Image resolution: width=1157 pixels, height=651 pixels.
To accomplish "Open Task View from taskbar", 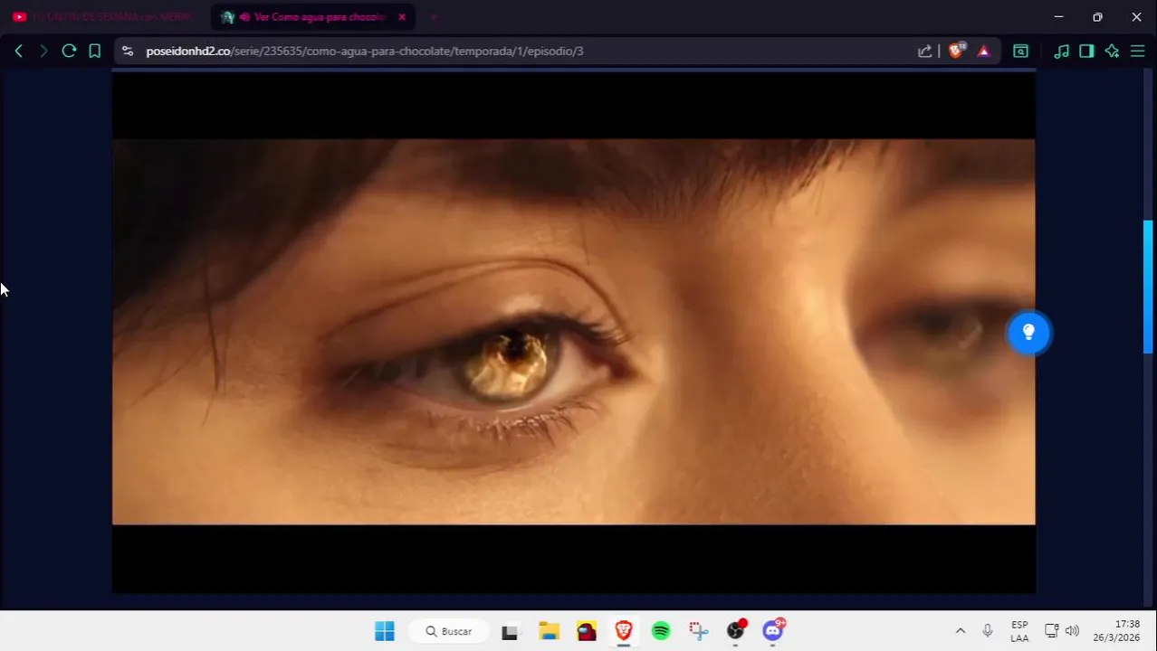I will click(x=511, y=631).
